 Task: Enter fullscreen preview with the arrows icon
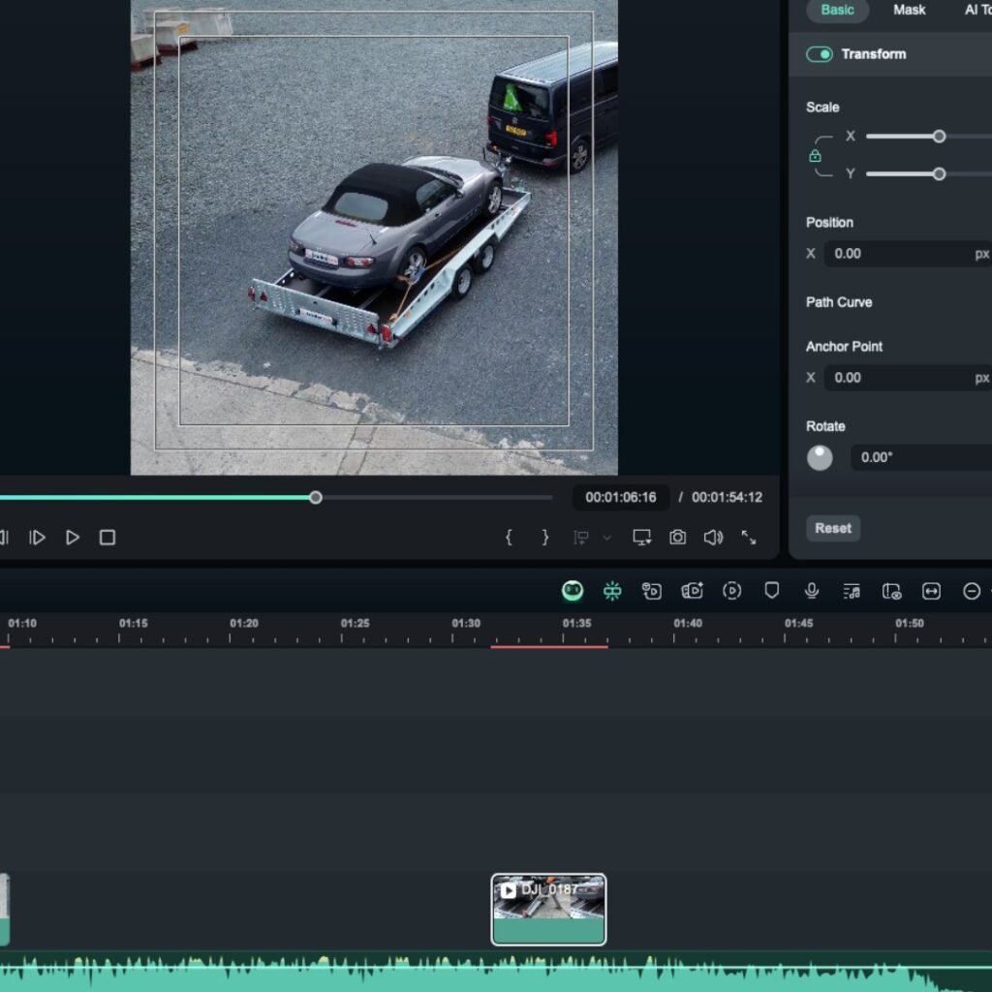[749, 537]
